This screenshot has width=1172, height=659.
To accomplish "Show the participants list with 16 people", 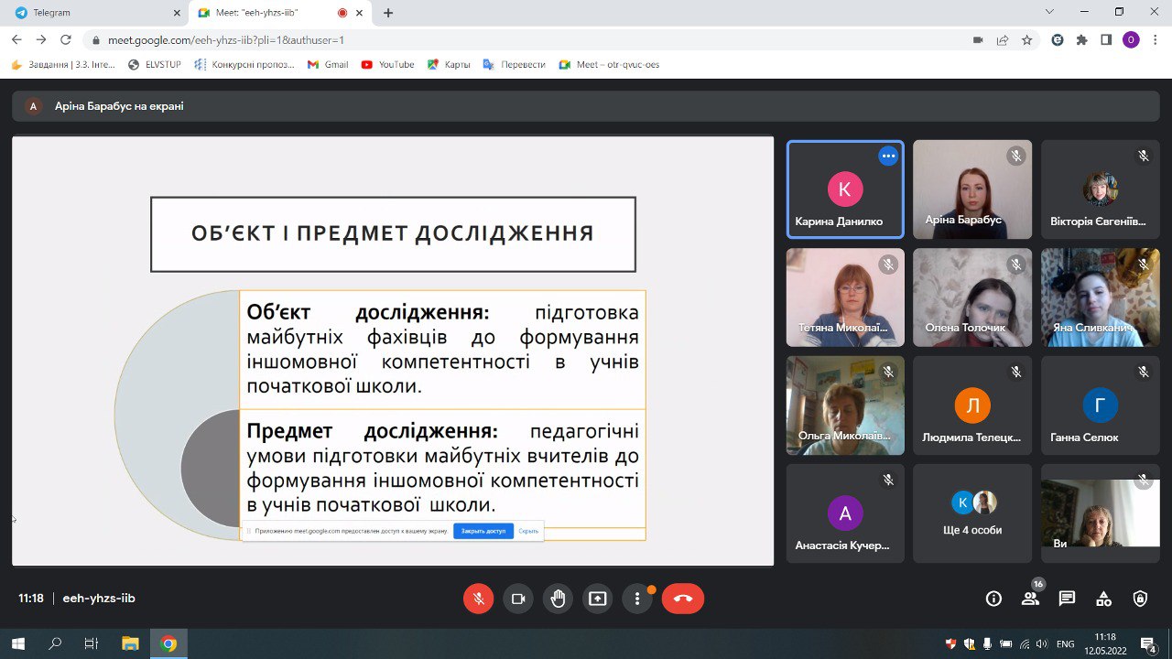I will (1030, 598).
